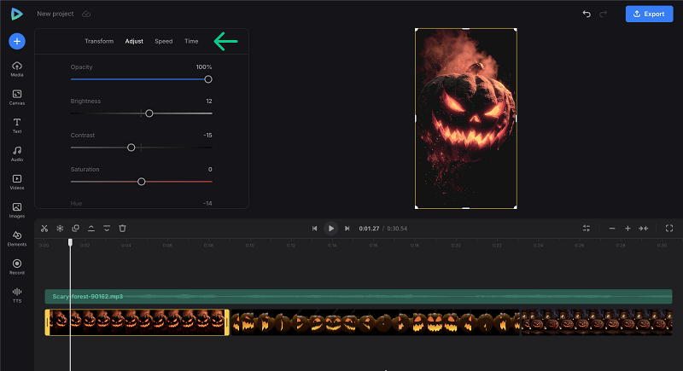Click the Export button
683x371 pixels.
[x=649, y=14]
